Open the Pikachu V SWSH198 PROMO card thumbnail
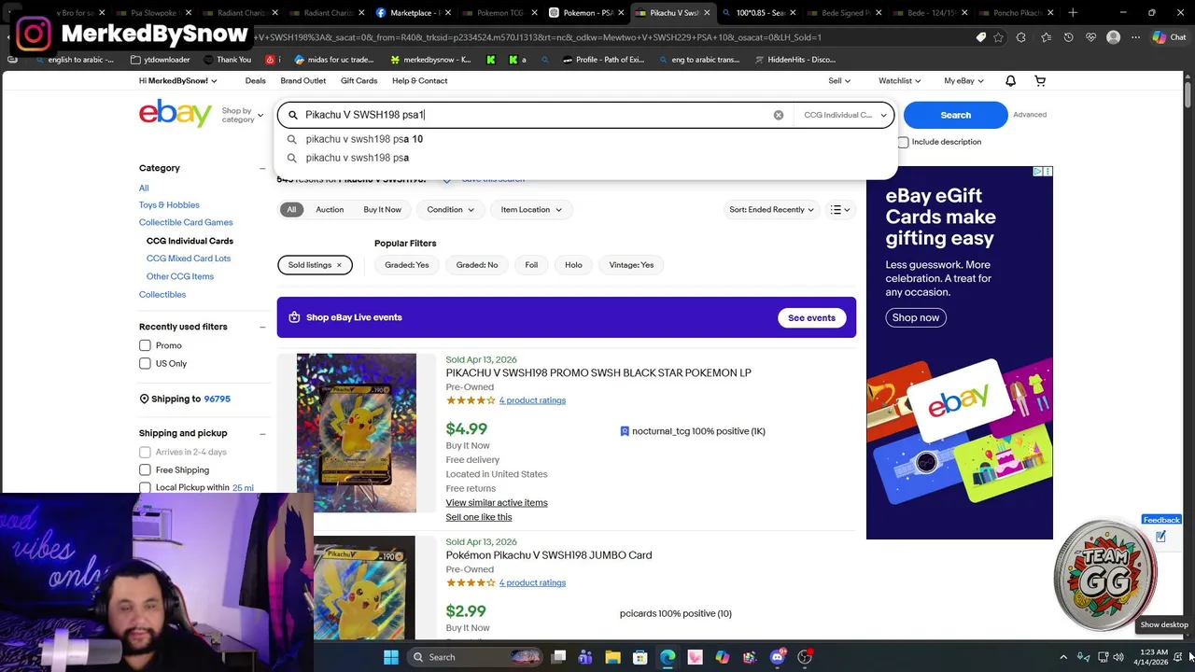 [357, 432]
